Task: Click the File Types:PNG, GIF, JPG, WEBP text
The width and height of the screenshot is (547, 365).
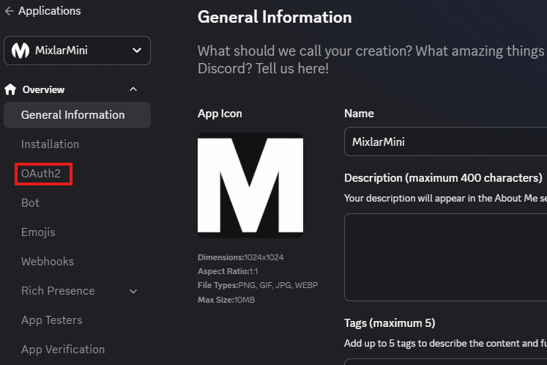Action: 258,285
